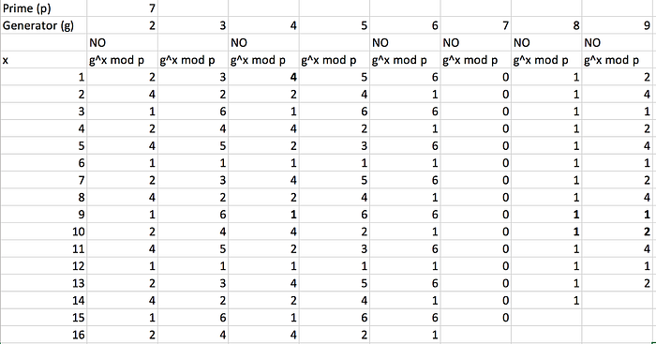Click row 15 zero in generator 7 column
The height and width of the screenshot is (344, 656).
click(476, 318)
